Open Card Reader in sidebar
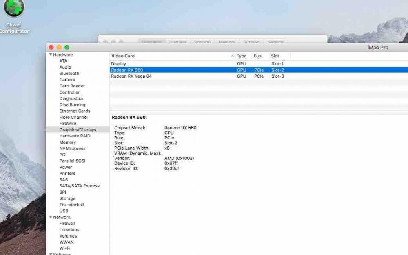Viewport: 408px width, 255px height. [x=72, y=86]
